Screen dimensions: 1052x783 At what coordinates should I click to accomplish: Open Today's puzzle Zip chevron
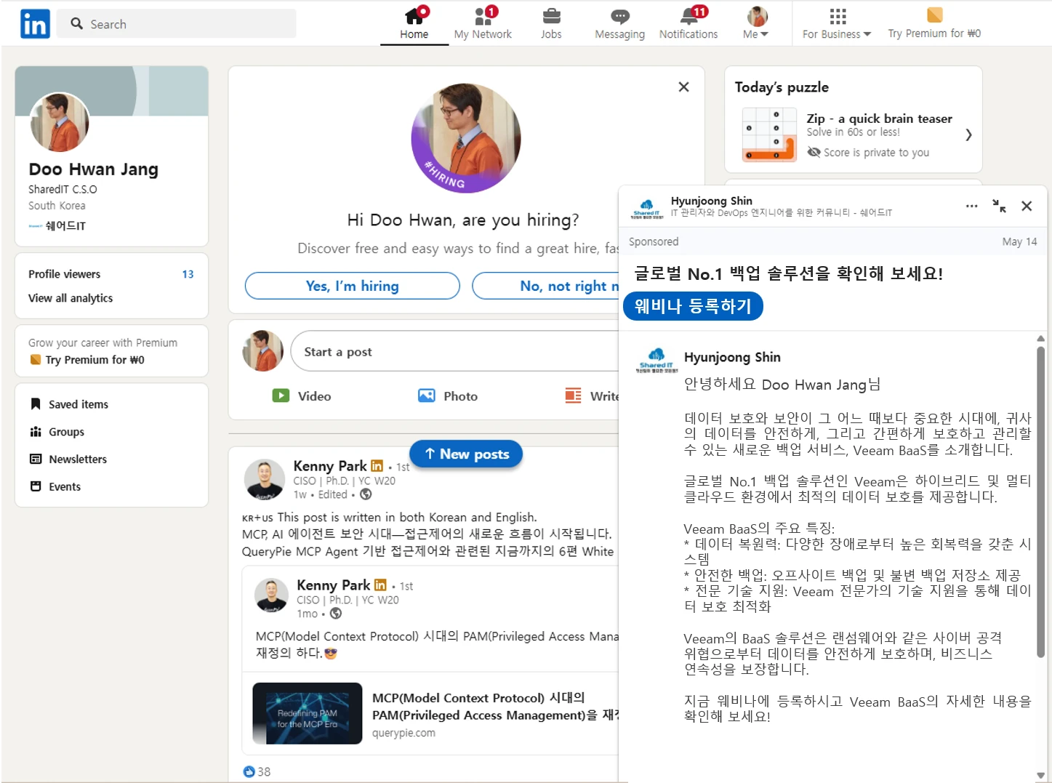click(x=968, y=134)
